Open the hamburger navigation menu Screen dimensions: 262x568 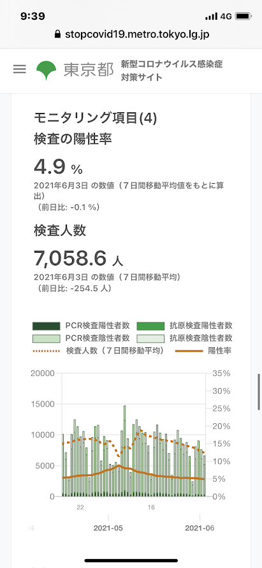(20, 69)
